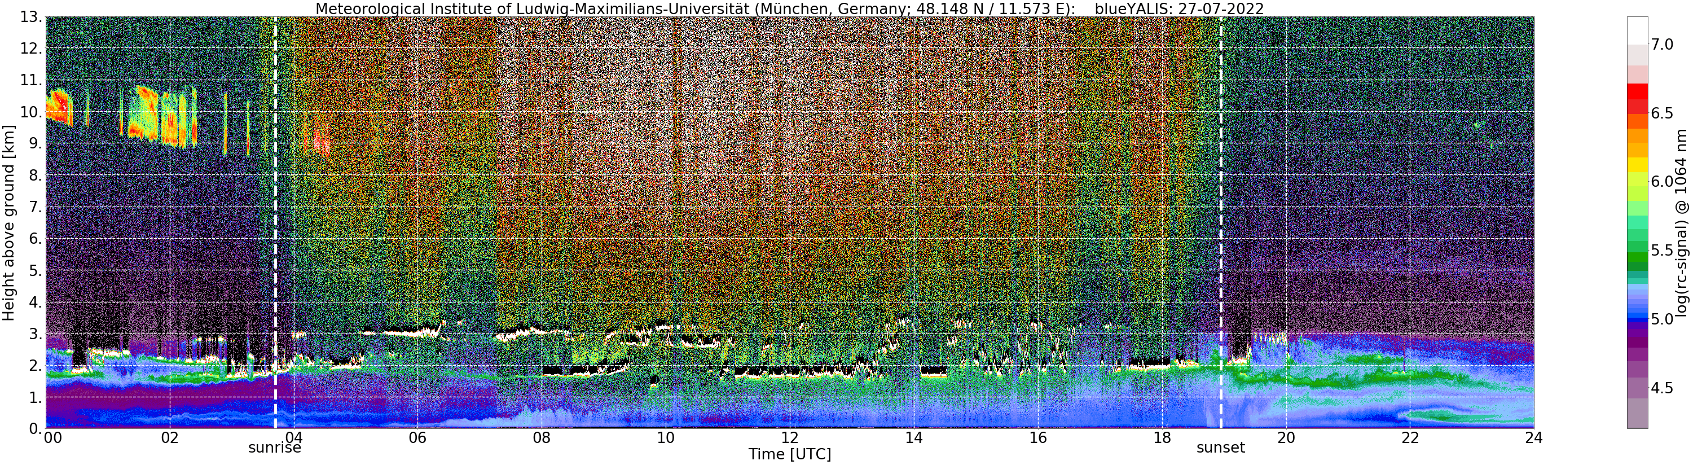Click the colorbar tick label '6.0'
1693x465 pixels.
pos(1661,182)
